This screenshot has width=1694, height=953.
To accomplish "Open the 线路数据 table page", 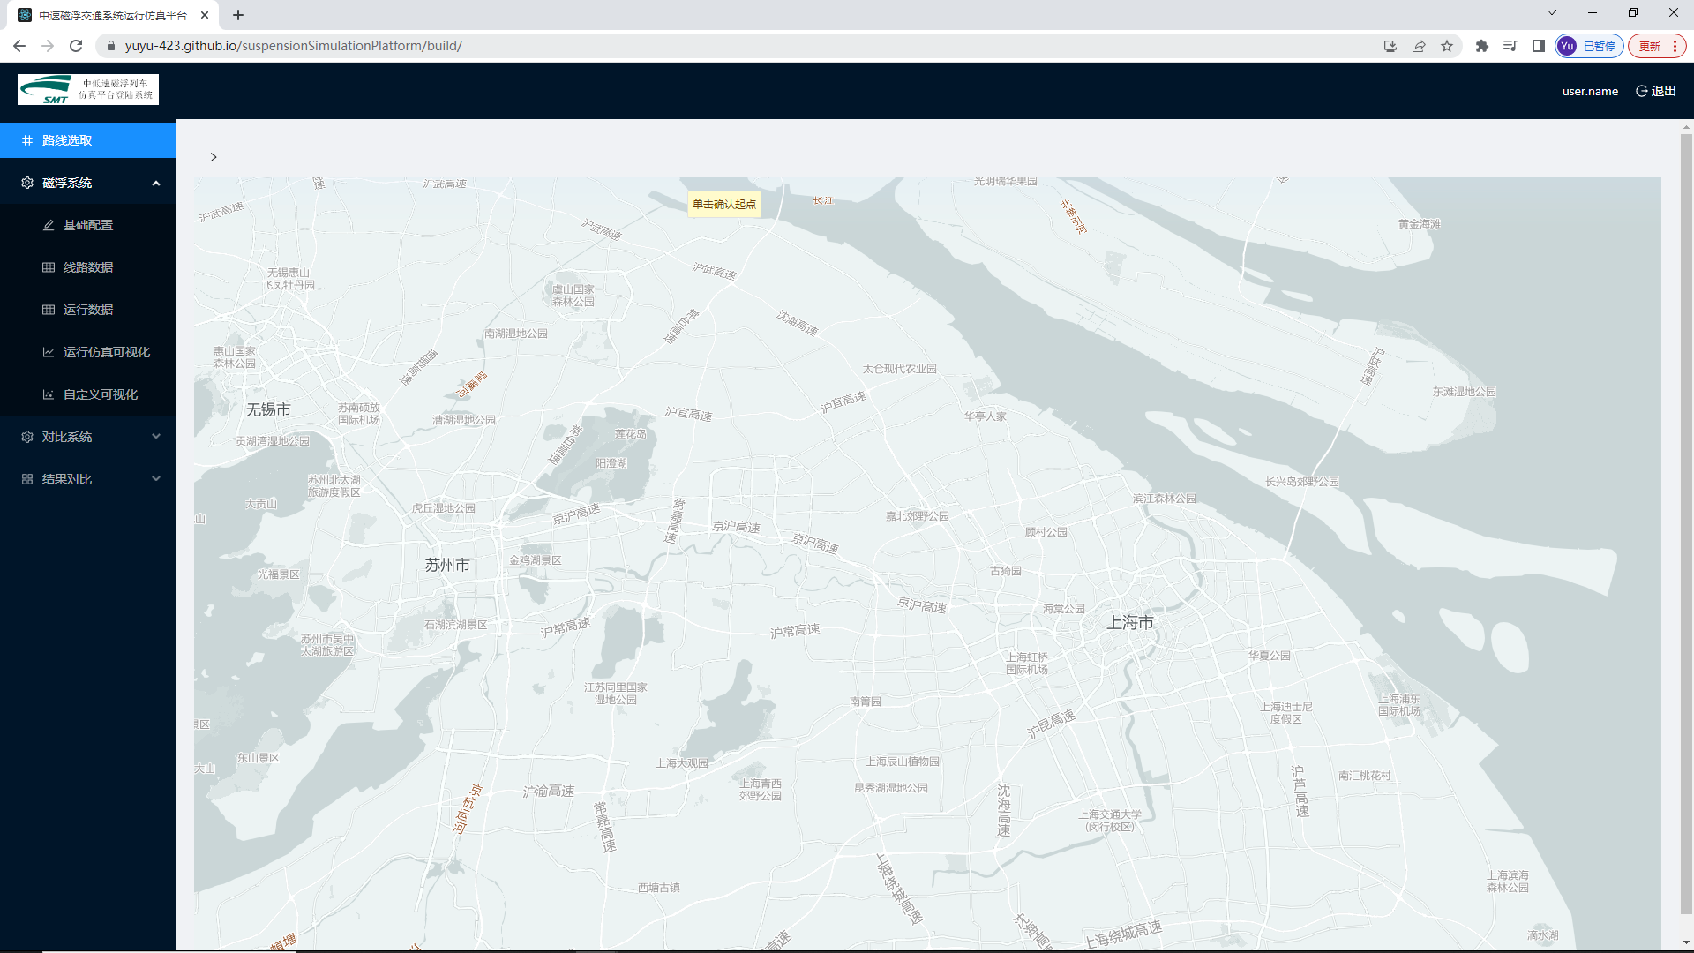I will (88, 267).
